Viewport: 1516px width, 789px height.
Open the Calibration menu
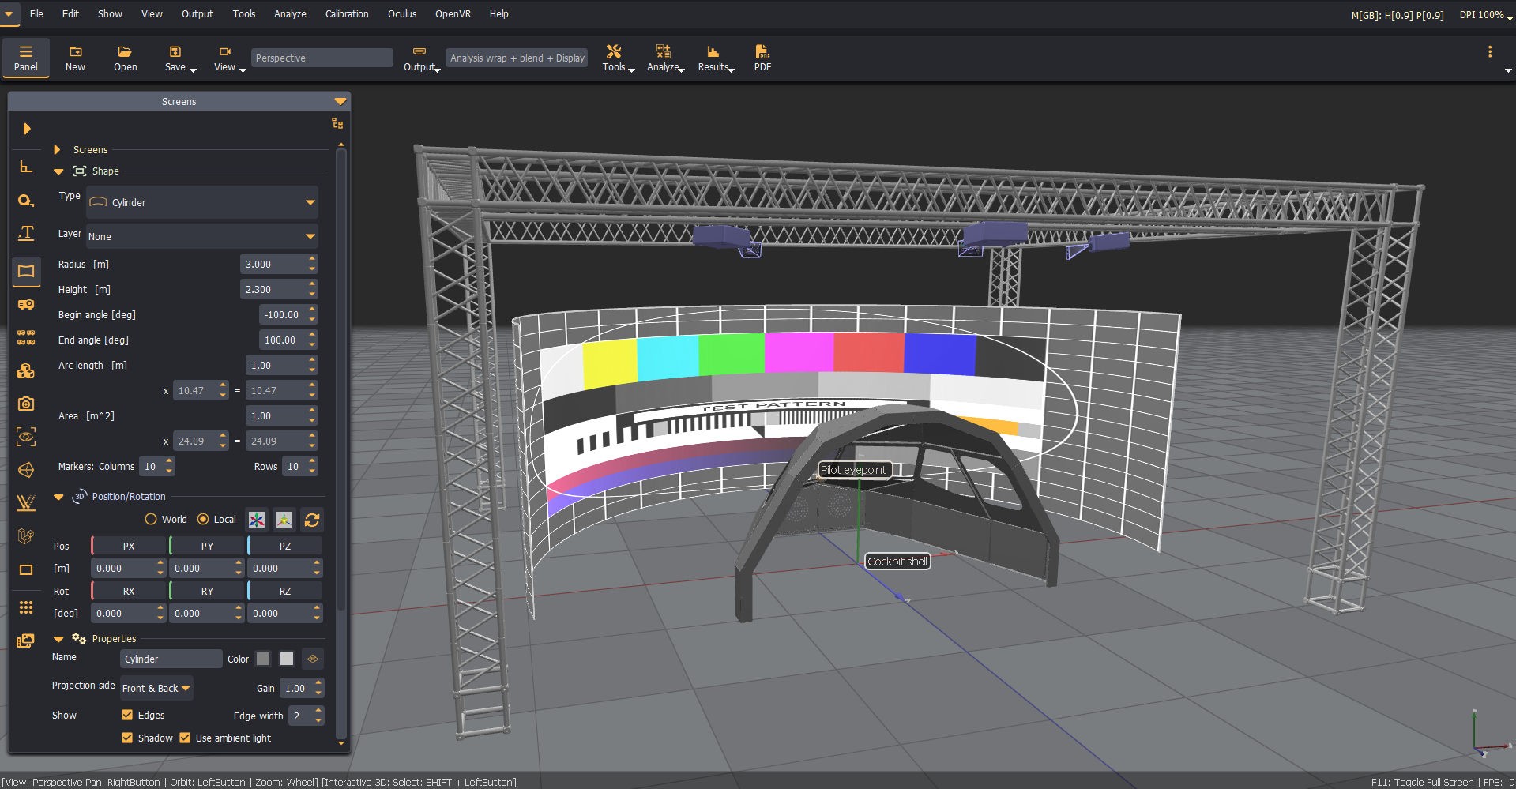tap(347, 14)
